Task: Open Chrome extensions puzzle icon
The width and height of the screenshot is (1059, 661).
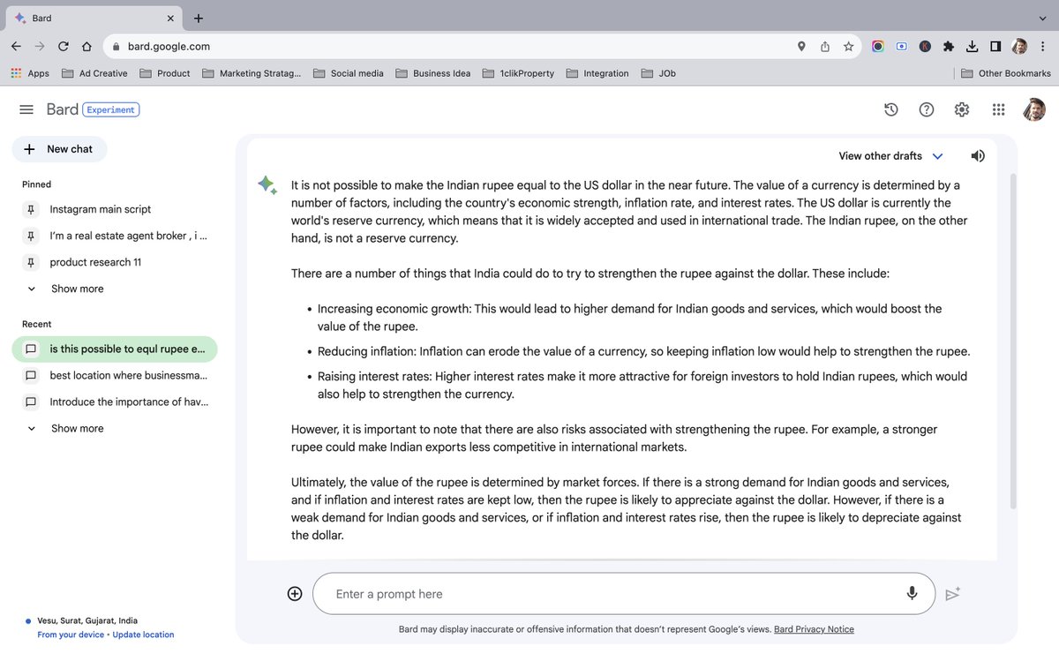Action: point(949,47)
